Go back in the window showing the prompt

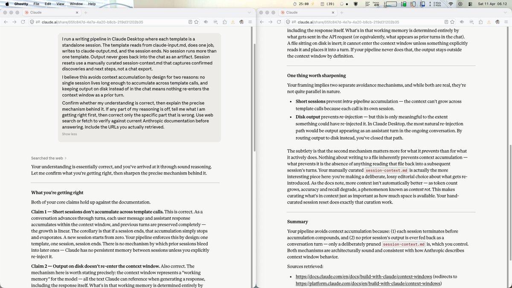[6, 22]
